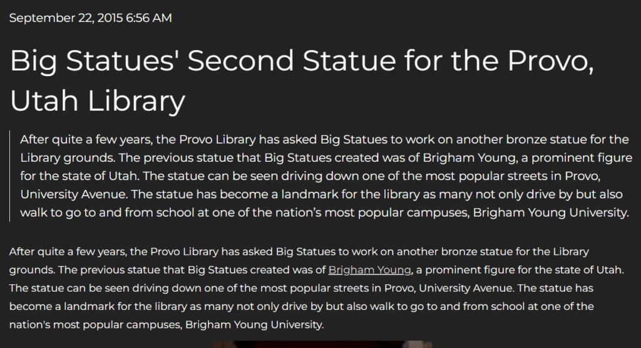
Task: Click 'Brigham Young University.' ending the body paragraph
Action: pyautogui.click(x=254, y=325)
